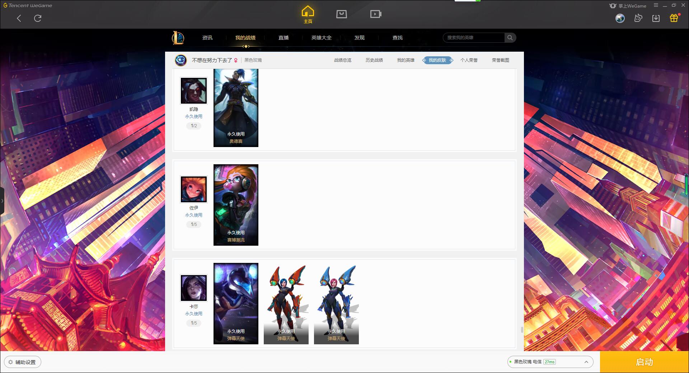Click the 1/5 skin count under 卡莎
Viewport: 689px width, 373px height.
click(x=194, y=323)
